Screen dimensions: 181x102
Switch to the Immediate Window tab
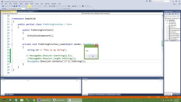[111, 95]
